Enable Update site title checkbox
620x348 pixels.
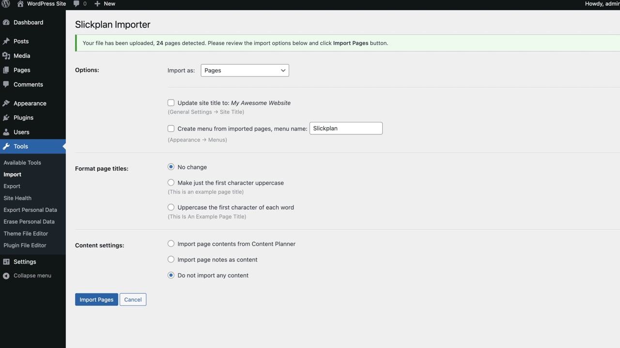click(x=171, y=102)
